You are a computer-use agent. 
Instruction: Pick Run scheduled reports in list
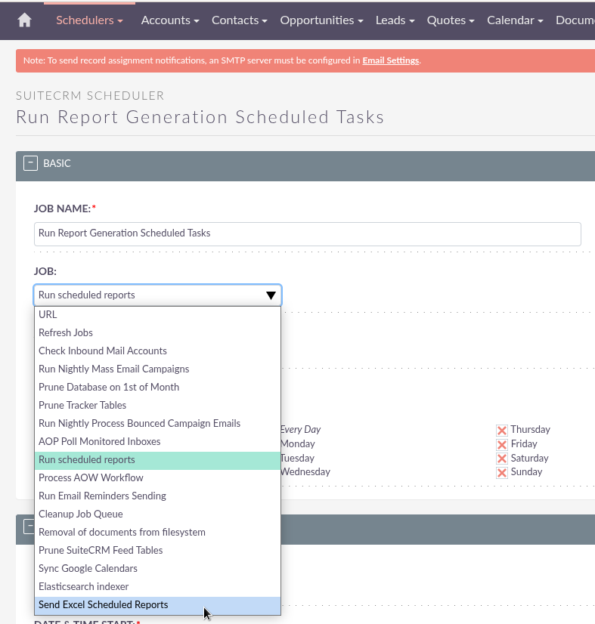pos(157,459)
